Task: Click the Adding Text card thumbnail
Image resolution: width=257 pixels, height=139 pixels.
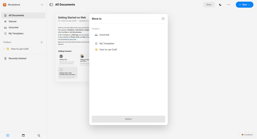Action: click(x=68, y=60)
